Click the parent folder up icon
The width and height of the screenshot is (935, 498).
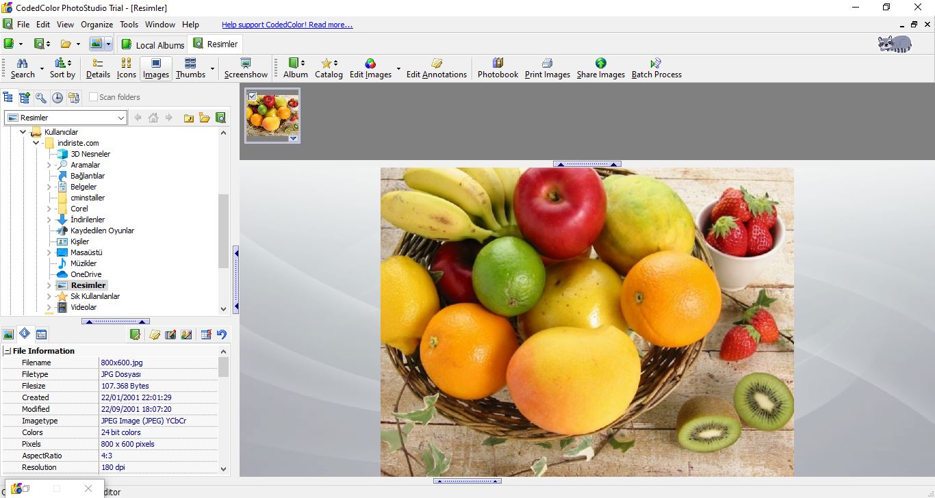pos(189,118)
